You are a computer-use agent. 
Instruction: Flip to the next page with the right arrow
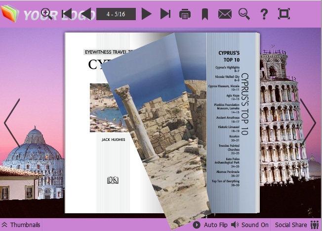click(x=308, y=122)
